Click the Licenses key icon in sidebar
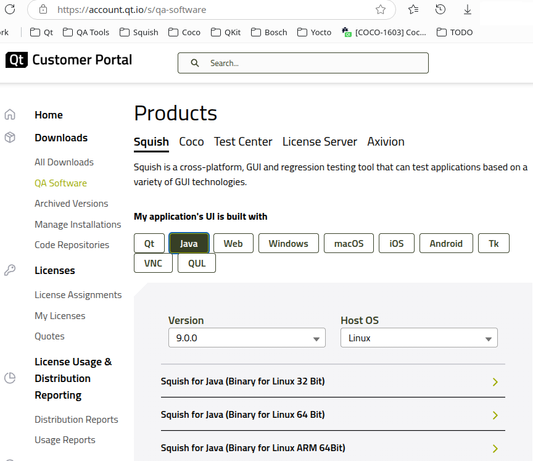This screenshot has width=533, height=461. (x=10, y=270)
